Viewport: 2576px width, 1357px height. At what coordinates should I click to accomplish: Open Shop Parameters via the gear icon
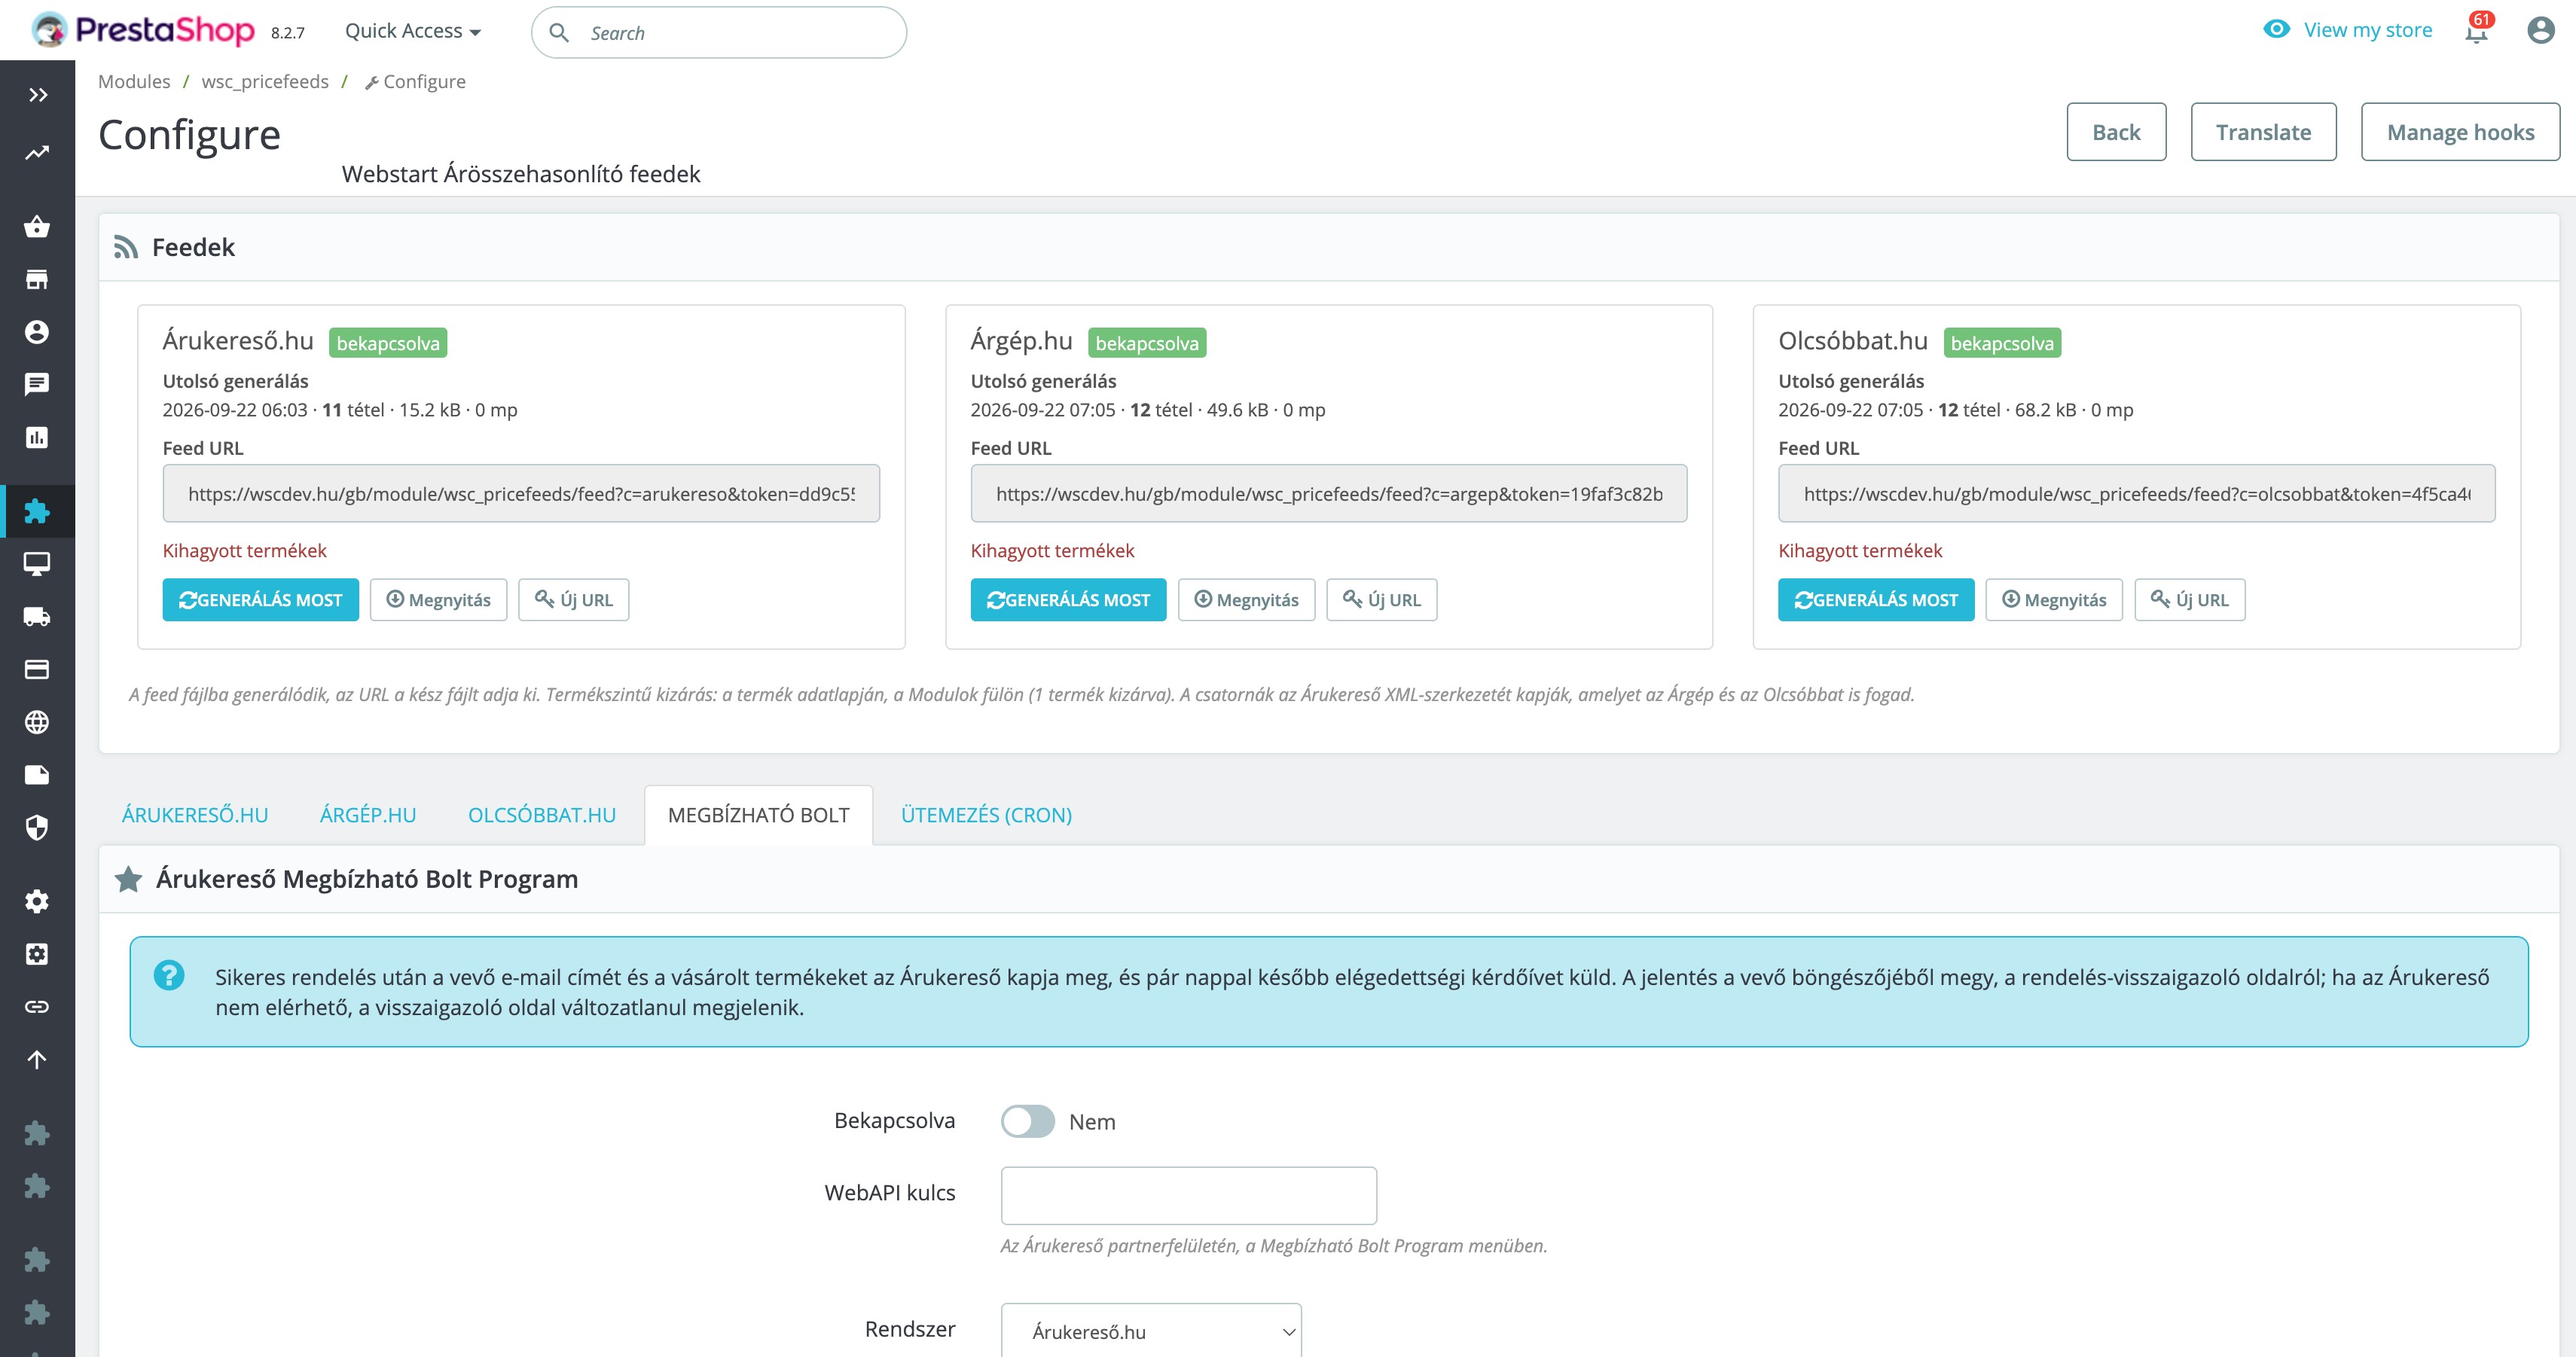(37, 901)
